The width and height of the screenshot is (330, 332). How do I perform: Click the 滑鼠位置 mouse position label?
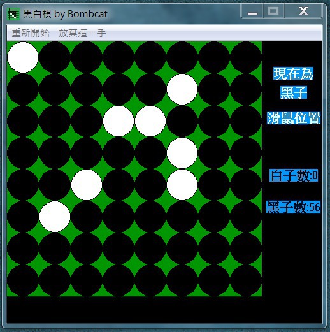click(294, 118)
